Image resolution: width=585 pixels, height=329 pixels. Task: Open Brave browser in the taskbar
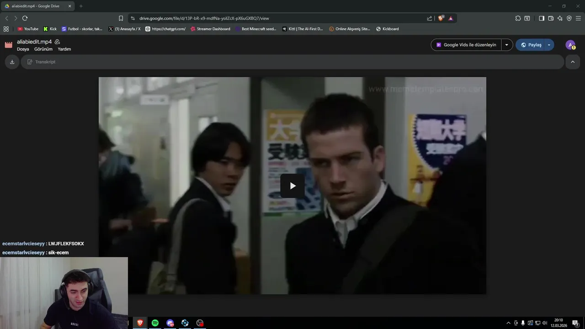(x=140, y=323)
